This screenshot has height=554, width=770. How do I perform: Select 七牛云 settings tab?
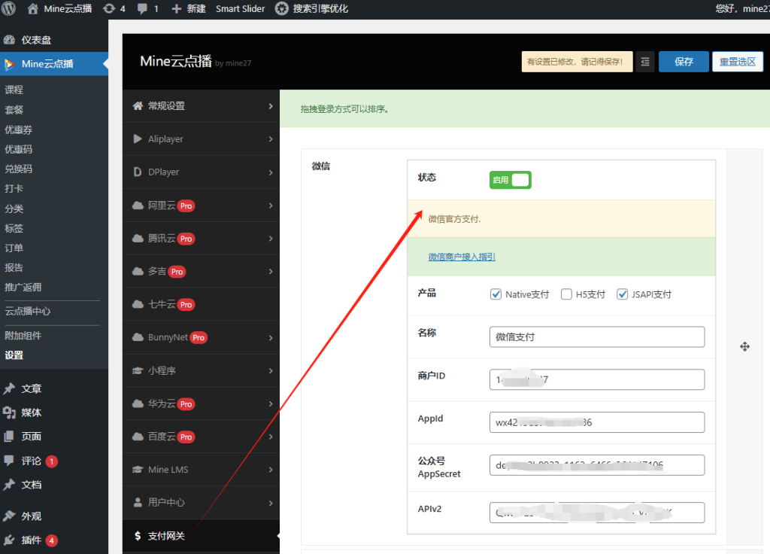201,304
